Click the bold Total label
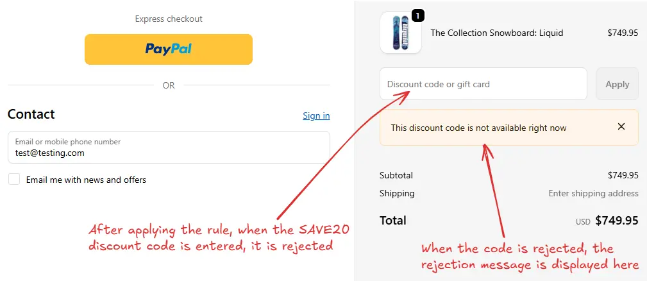This screenshot has width=647, height=281. pos(393,220)
